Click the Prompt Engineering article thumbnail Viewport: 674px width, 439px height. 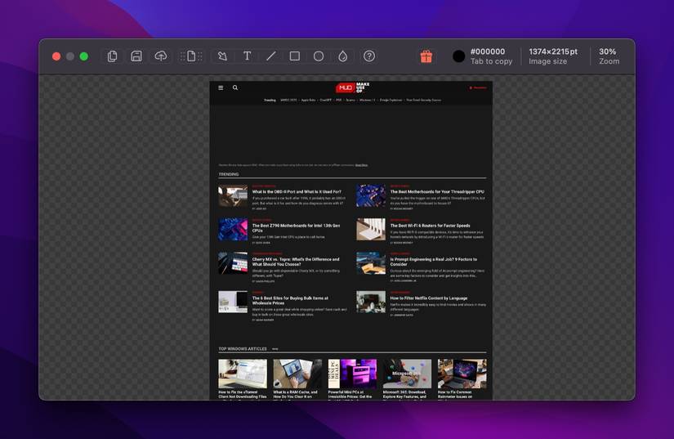[x=371, y=263]
